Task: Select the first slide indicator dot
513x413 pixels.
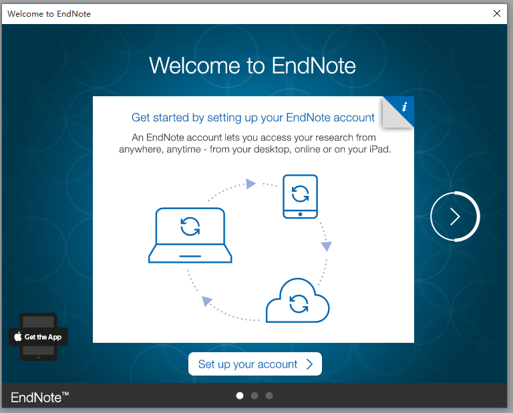Action: (240, 396)
